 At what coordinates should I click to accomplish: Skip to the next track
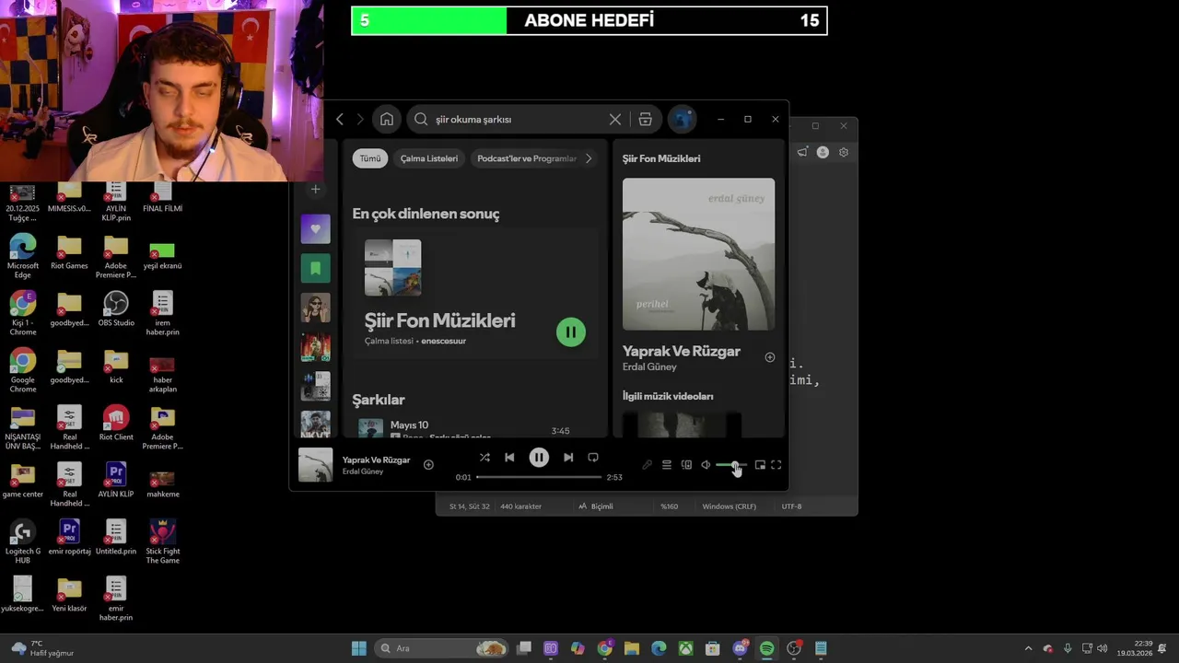[568, 457]
